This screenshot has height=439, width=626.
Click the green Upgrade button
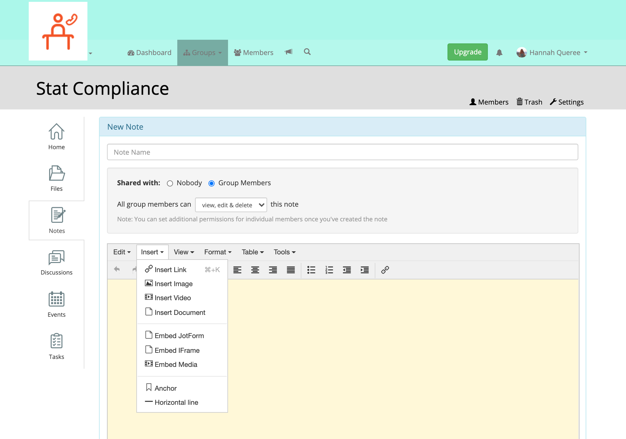tap(468, 52)
